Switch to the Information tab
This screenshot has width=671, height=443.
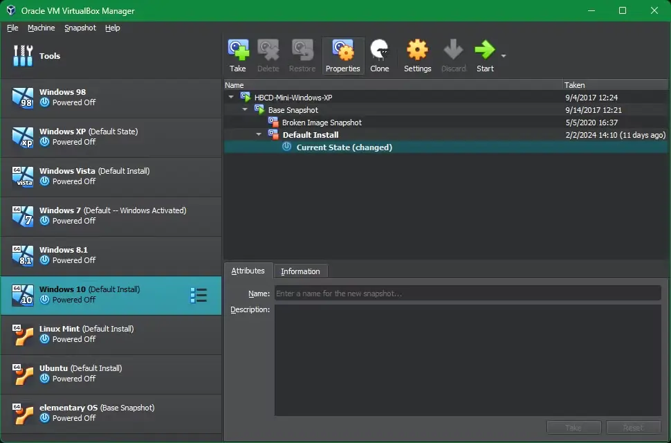[300, 271]
